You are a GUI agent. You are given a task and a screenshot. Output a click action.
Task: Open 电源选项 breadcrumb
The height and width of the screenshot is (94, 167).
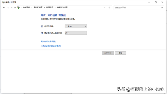click(x=50, y=8)
